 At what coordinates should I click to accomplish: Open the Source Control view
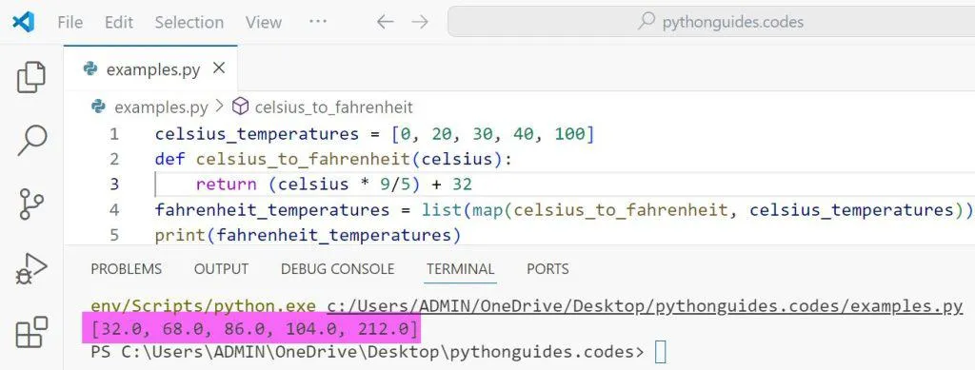(x=31, y=204)
